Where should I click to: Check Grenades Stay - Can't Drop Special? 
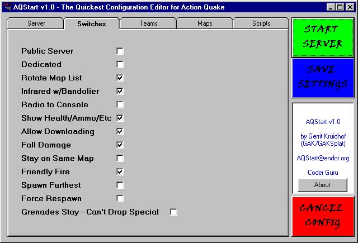[x=174, y=212]
